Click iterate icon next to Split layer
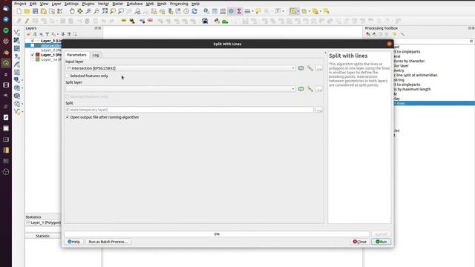 (x=301, y=89)
